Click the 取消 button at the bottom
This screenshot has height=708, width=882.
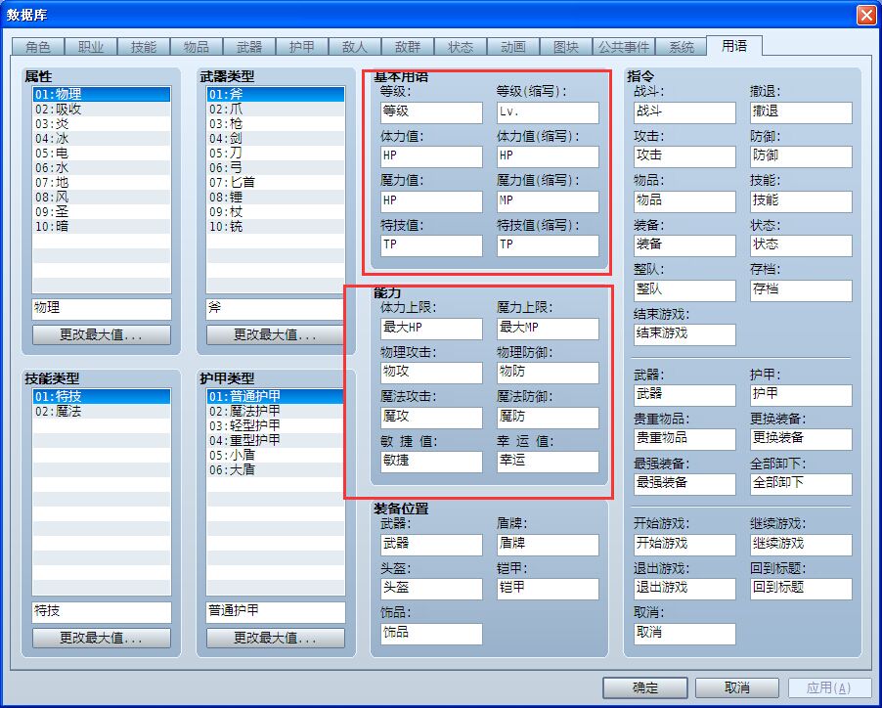pos(737,687)
